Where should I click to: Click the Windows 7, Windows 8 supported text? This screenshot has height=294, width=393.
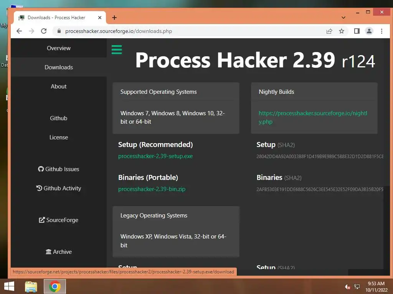[172, 117]
